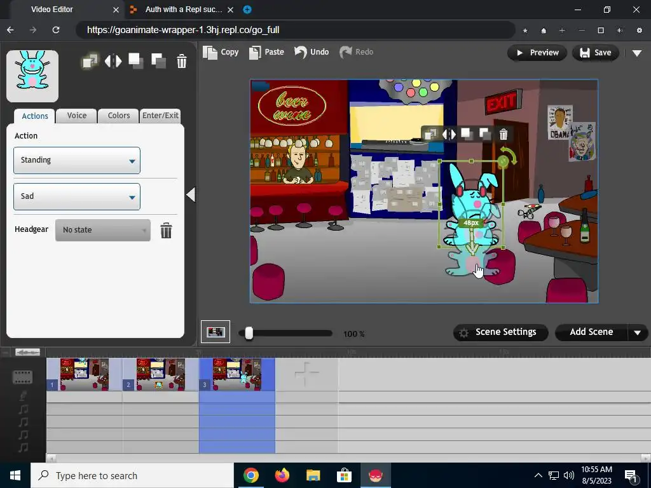The height and width of the screenshot is (488, 651).
Task: Reload the current page
Action: 56,30
